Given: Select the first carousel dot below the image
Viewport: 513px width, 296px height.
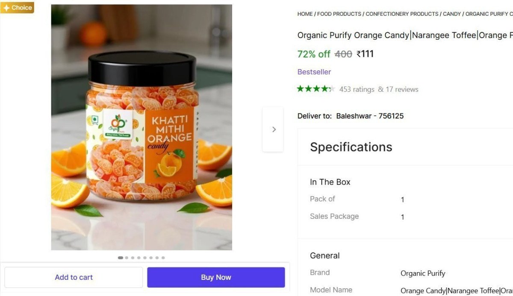Looking at the screenshot, I should click(x=121, y=258).
